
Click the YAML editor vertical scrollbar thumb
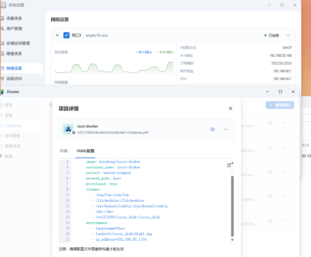tap(233, 206)
